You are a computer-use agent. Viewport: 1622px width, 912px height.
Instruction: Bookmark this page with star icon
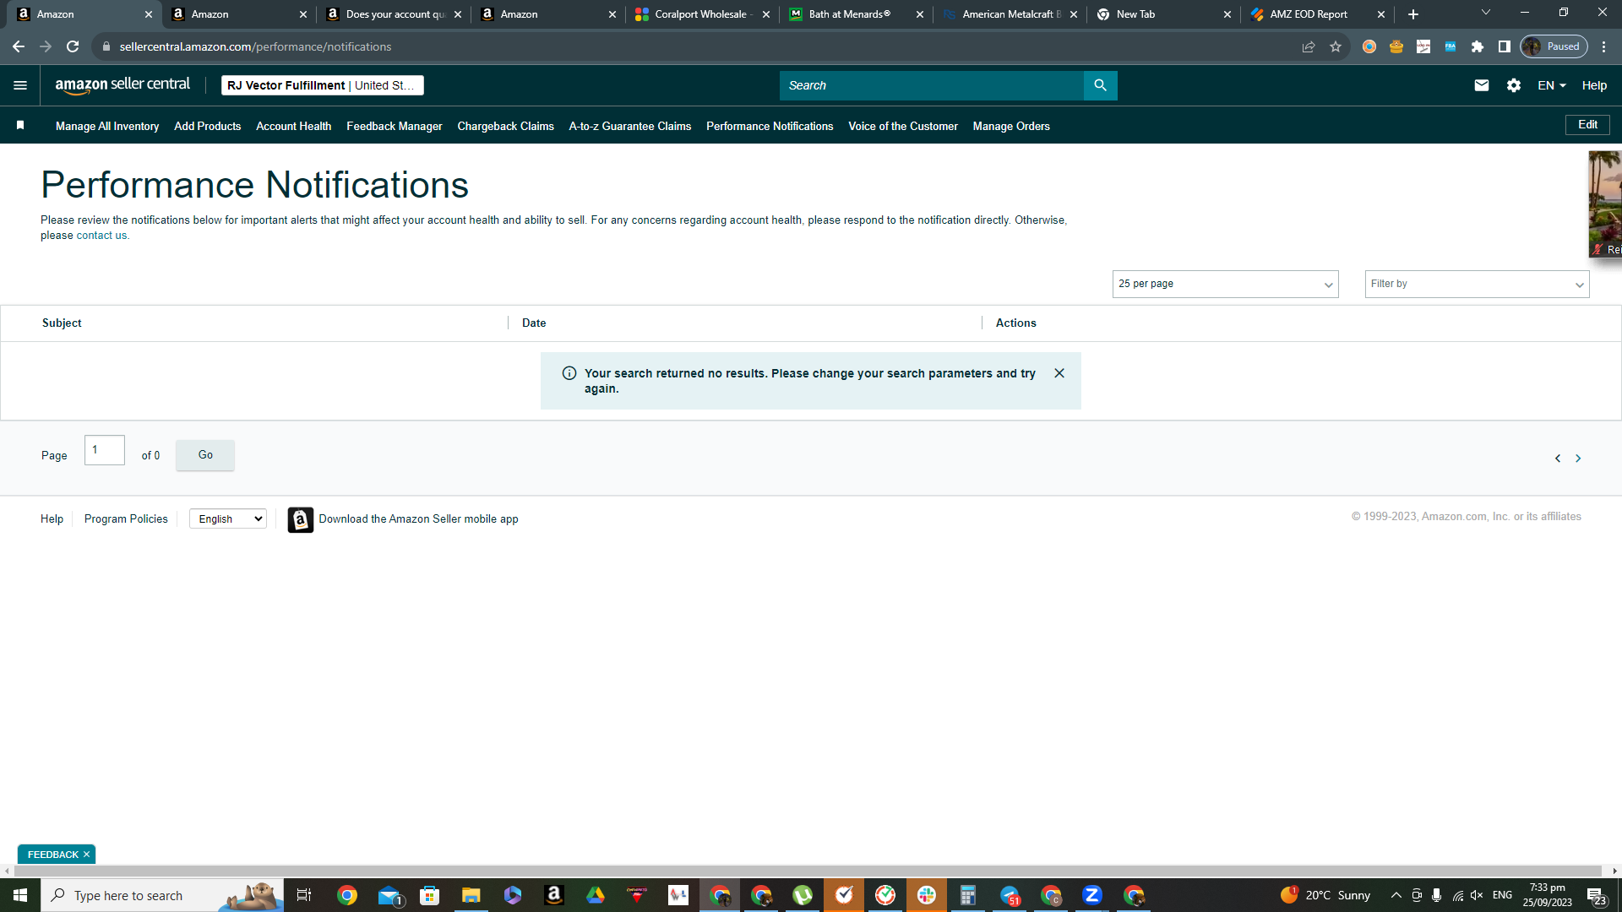1336,46
